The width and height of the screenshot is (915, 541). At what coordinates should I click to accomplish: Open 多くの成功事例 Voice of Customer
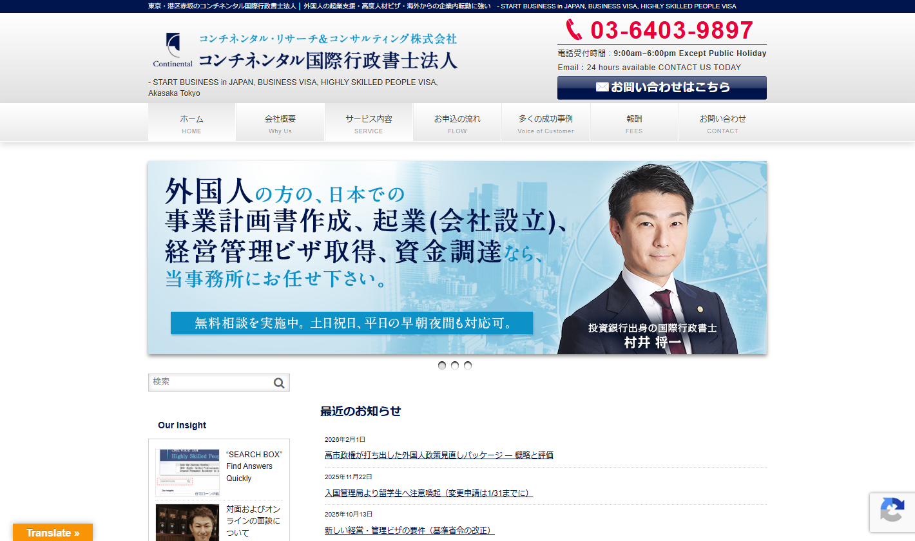coord(545,122)
